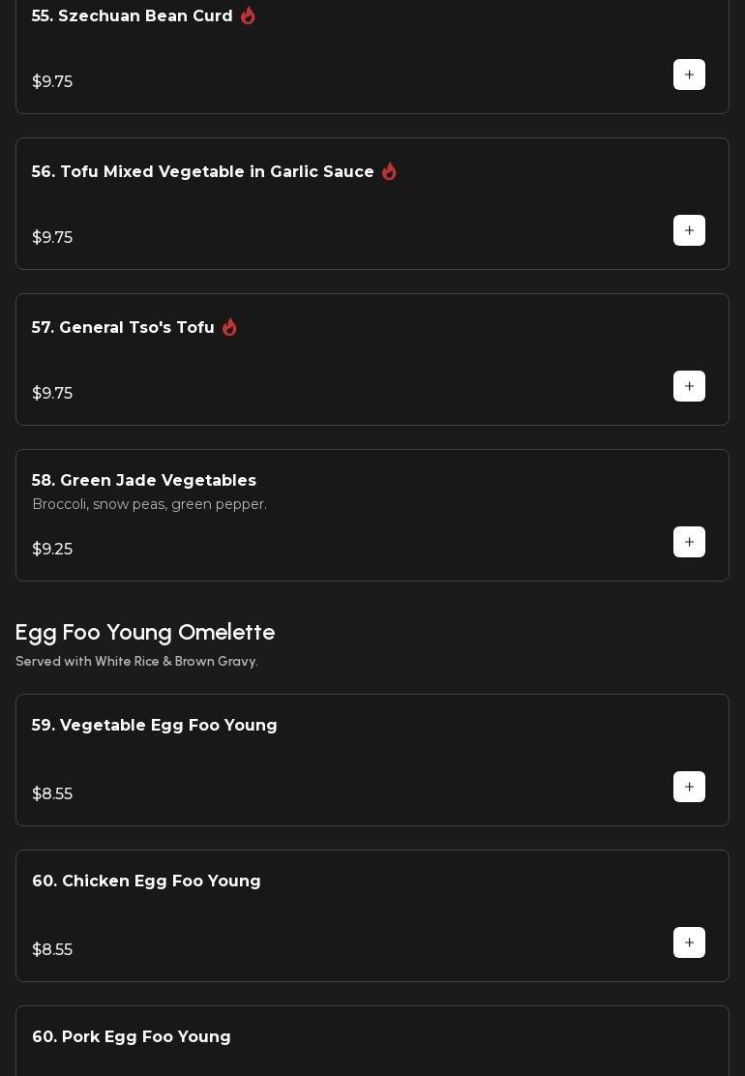
Task: Click Served with White Rice & Brown Gravy text
Action: pyautogui.click(x=136, y=662)
